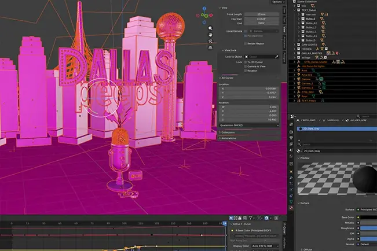Toggle camera view with the camera gizmo
Screen dimensions: 377x251
(x=210, y=41)
